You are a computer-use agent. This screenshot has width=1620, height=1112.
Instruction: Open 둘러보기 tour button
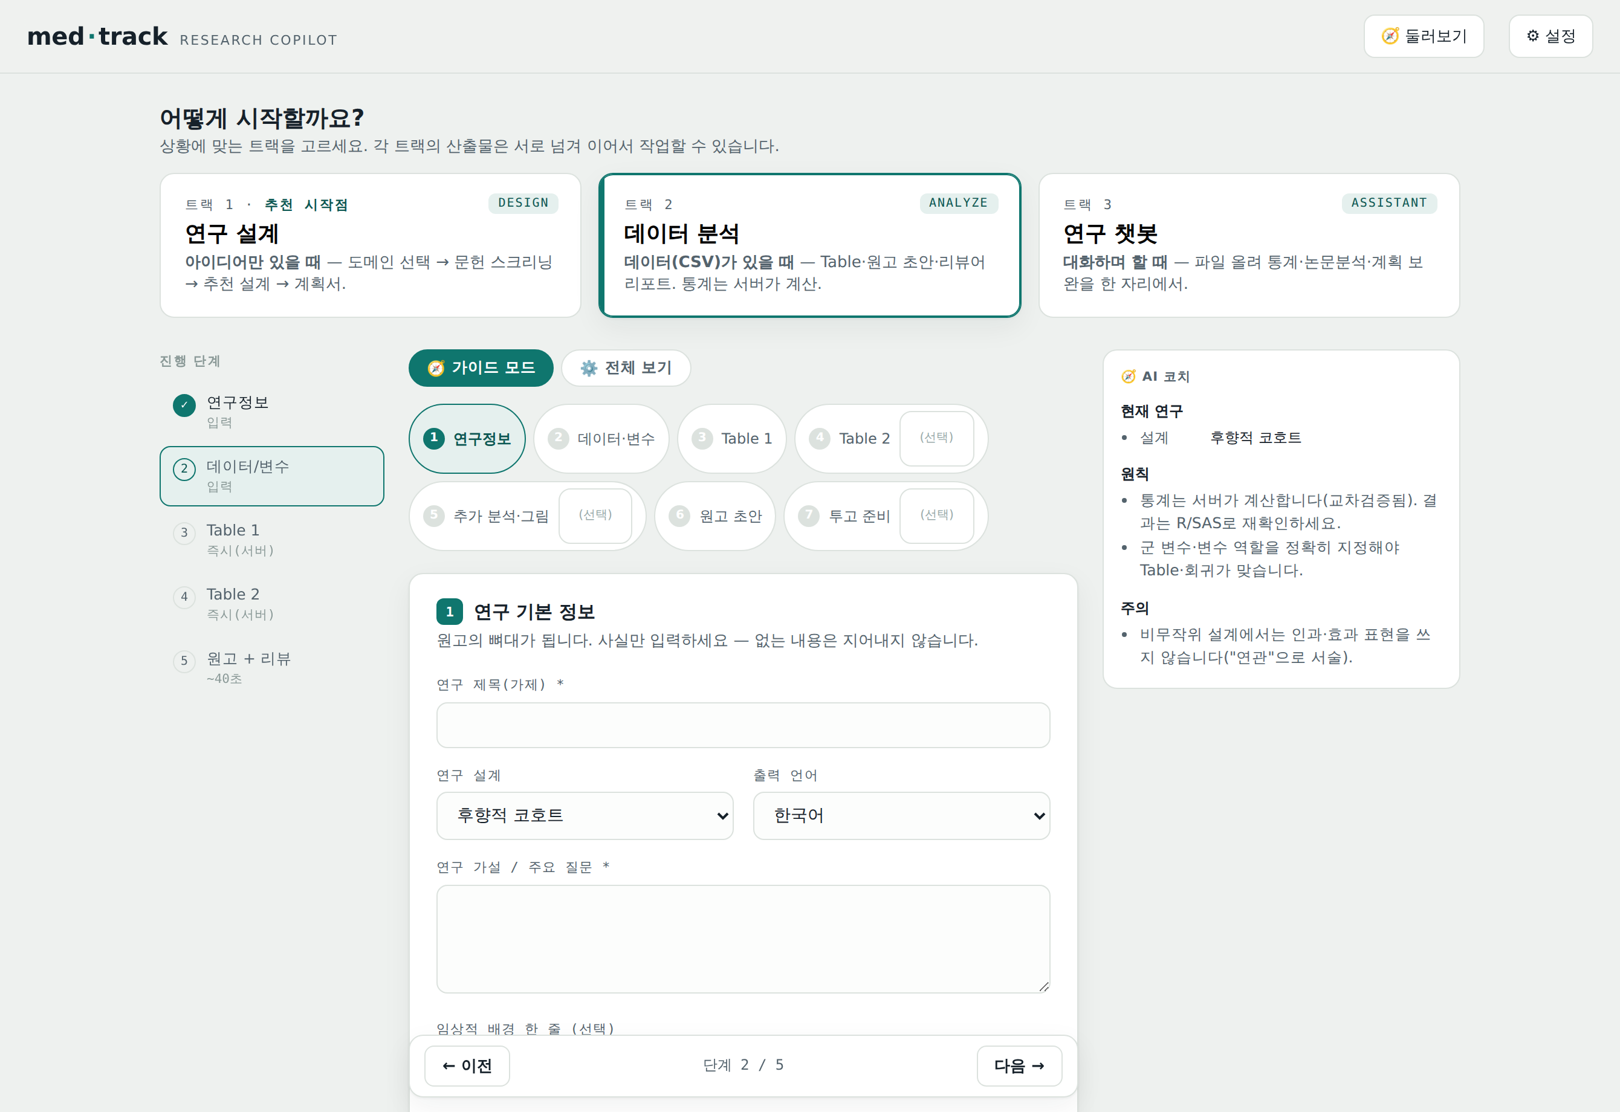click(1424, 36)
